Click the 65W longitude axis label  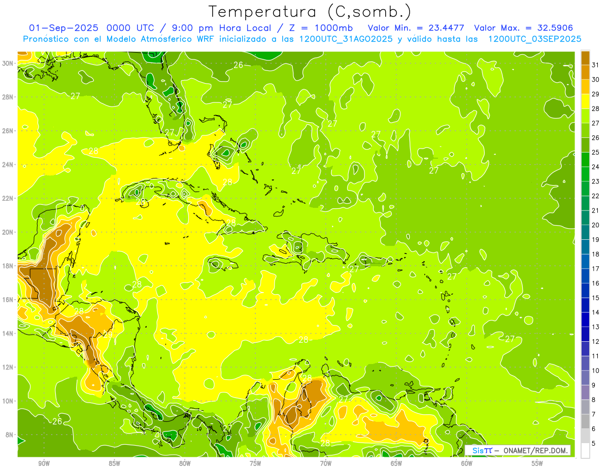coord(396,463)
